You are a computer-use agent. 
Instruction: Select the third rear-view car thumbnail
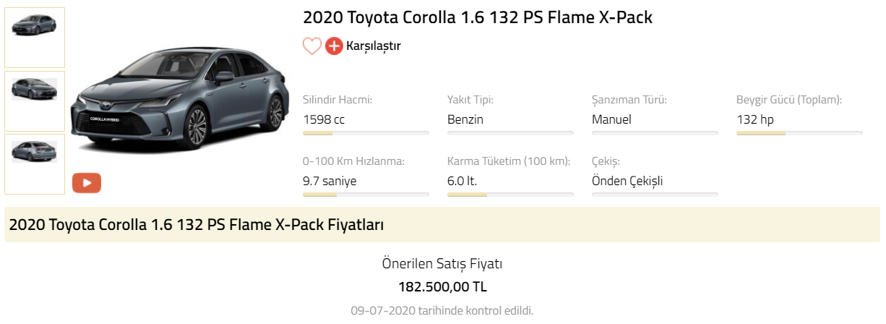click(x=35, y=164)
